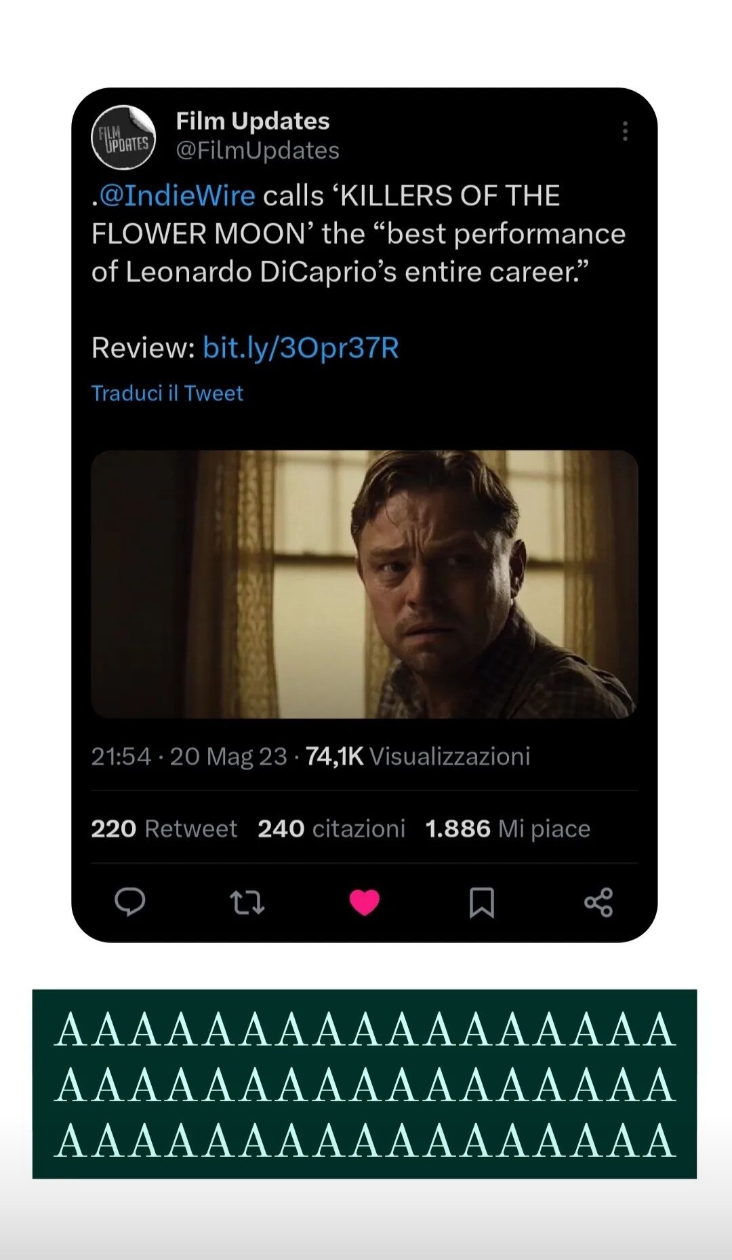This screenshot has height=1260, width=732.
Task: Open the bit.ly/3Opr37R review link
Action: coord(300,347)
